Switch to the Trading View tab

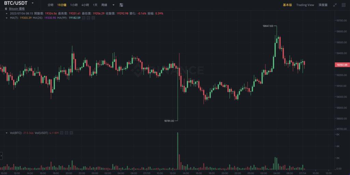pos(305,5)
